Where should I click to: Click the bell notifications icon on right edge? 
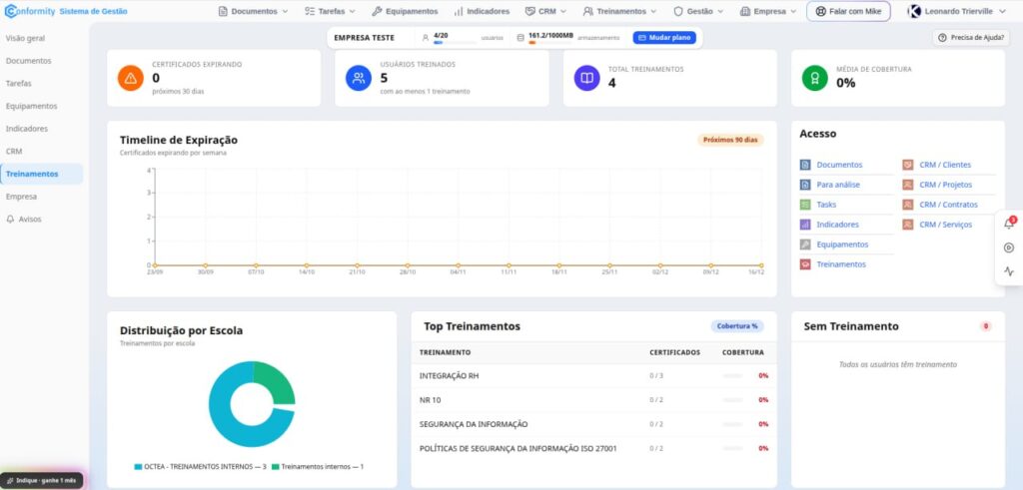pyautogui.click(x=1009, y=224)
